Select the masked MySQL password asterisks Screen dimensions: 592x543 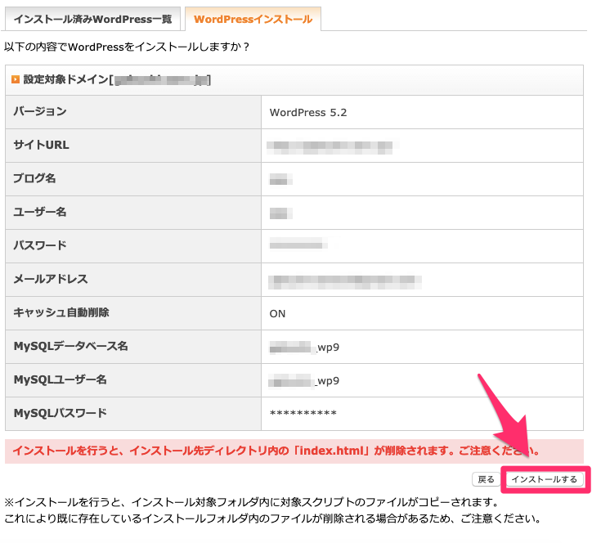click(x=303, y=414)
